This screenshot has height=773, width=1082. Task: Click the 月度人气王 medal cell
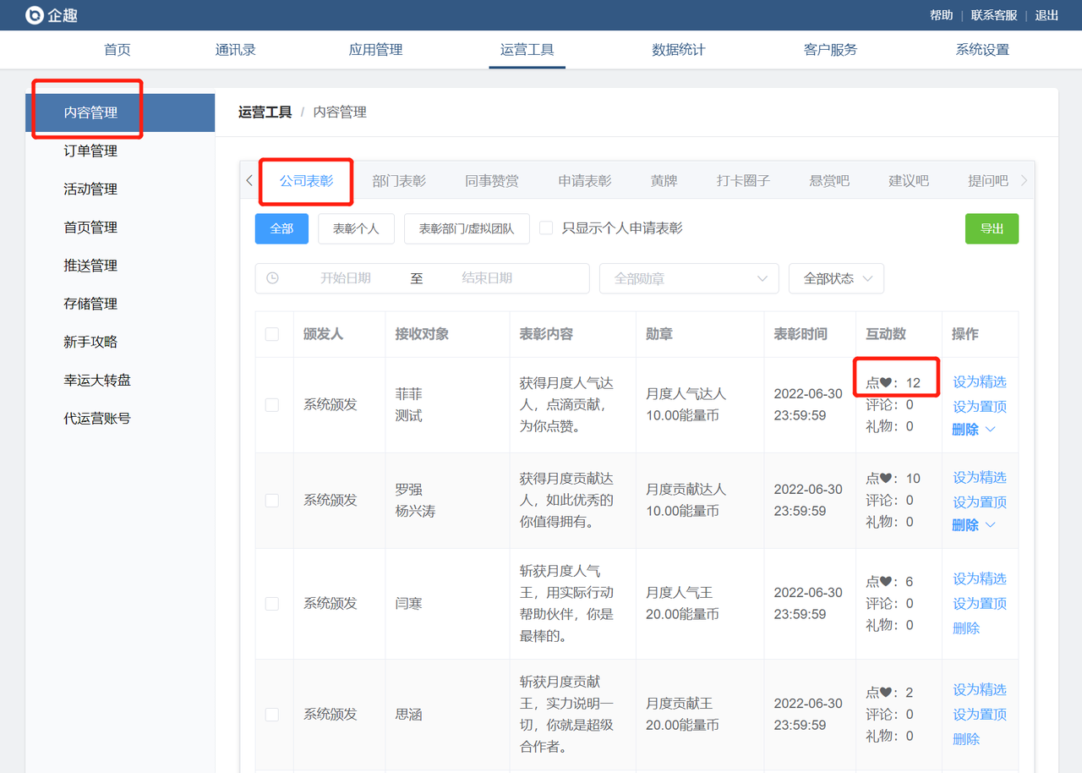pyautogui.click(x=700, y=604)
